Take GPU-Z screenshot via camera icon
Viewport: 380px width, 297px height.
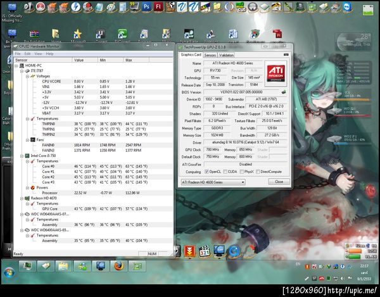[286, 54]
